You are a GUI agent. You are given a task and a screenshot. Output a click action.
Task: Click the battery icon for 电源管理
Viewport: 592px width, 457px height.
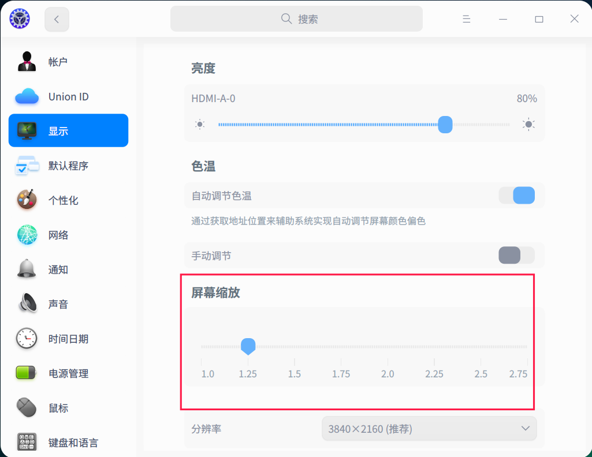coord(26,373)
